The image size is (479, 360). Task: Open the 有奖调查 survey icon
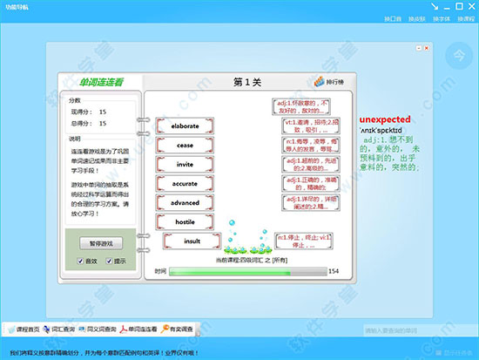[165, 329]
